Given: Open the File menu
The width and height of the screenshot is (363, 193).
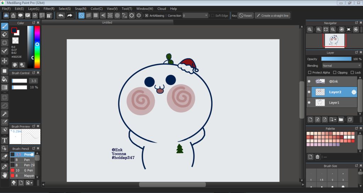Looking at the screenshot, I should [x=6, y=9].
